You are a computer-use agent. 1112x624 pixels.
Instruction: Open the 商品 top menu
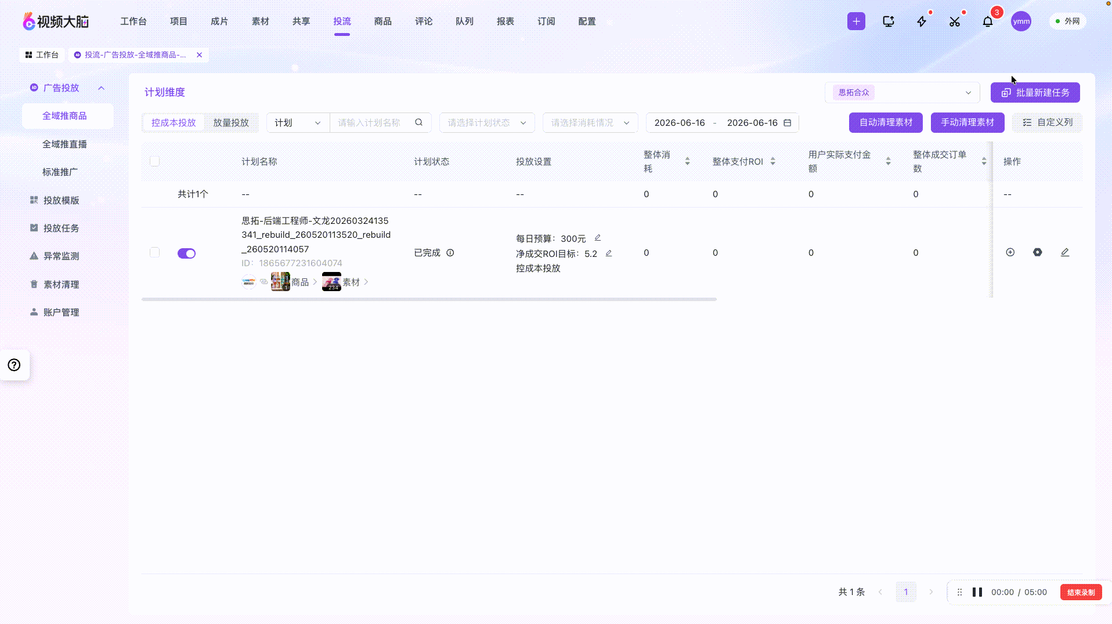[382, 21]
